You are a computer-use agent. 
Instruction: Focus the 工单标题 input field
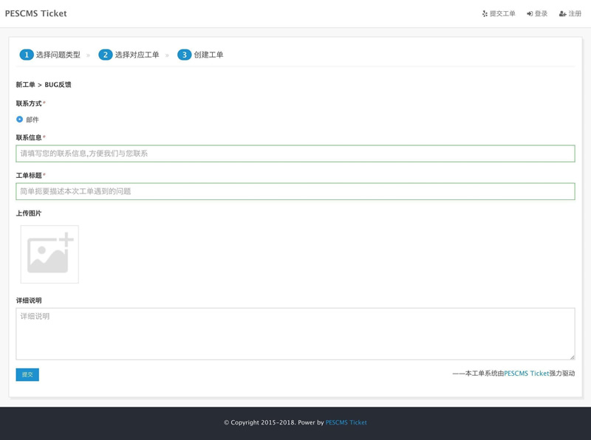(x=295, y=191)
